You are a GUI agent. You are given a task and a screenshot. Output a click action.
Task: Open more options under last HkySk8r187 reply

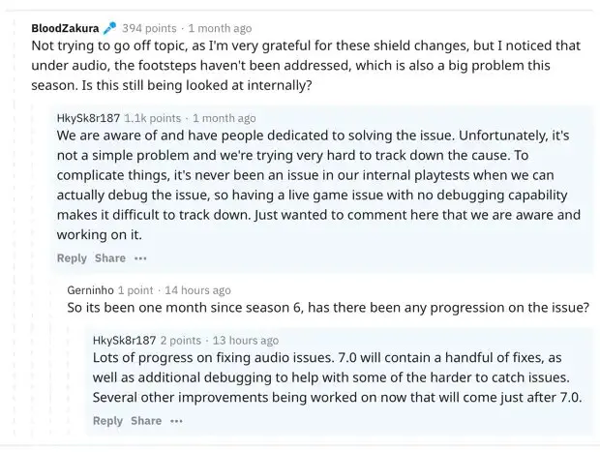[176, 421]
